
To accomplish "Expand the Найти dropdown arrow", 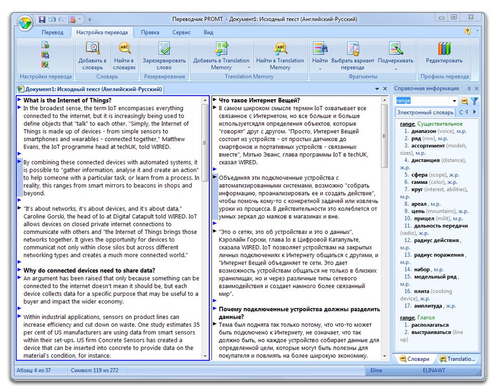I will click(320, 69).
